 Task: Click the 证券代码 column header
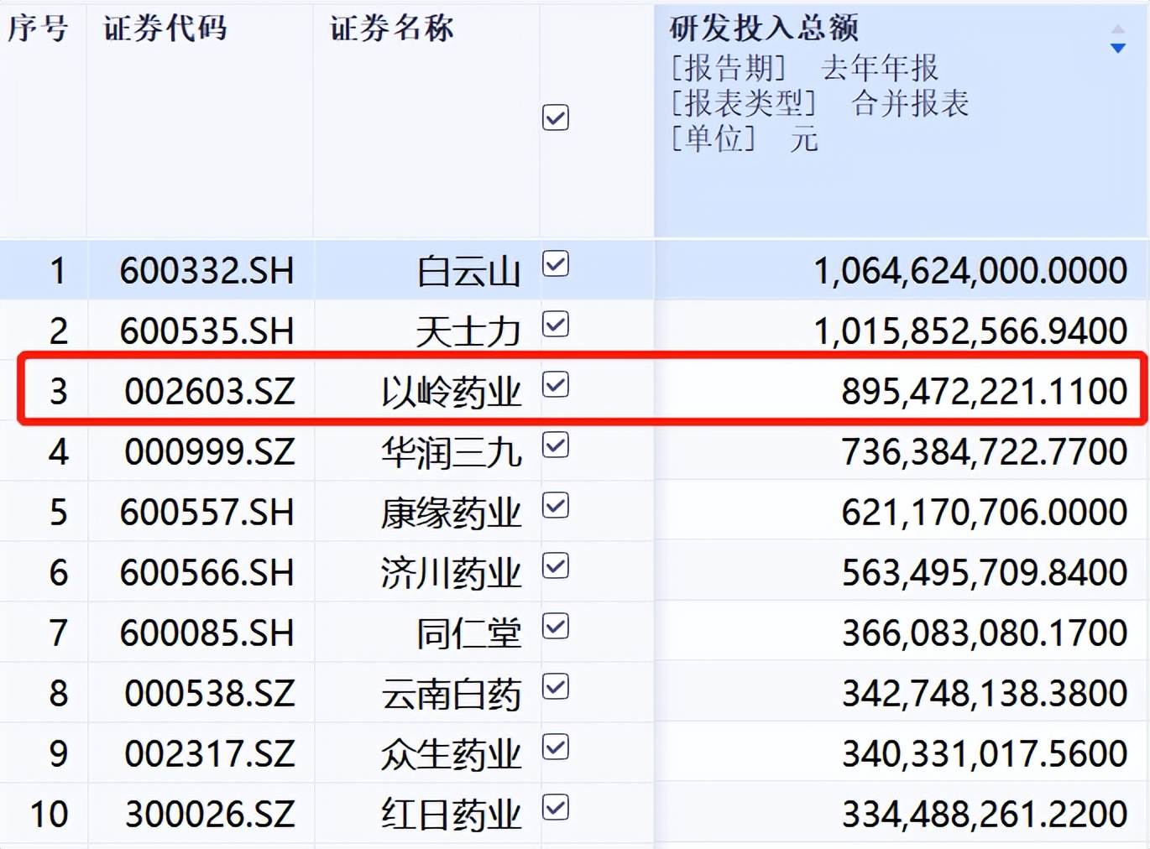click(x=163, y=28)
